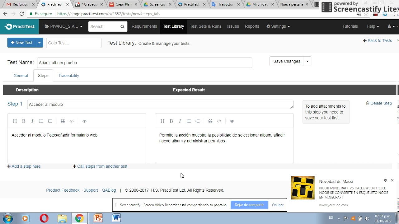Click the New Test button
Image resolution: width=399 pixels, height=224 pixels.
[x=22, y=43]
